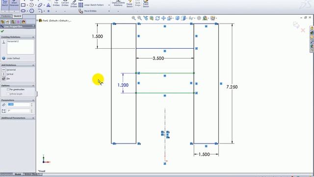Open the sketch fillet dropdown arrow

[44, 11]
